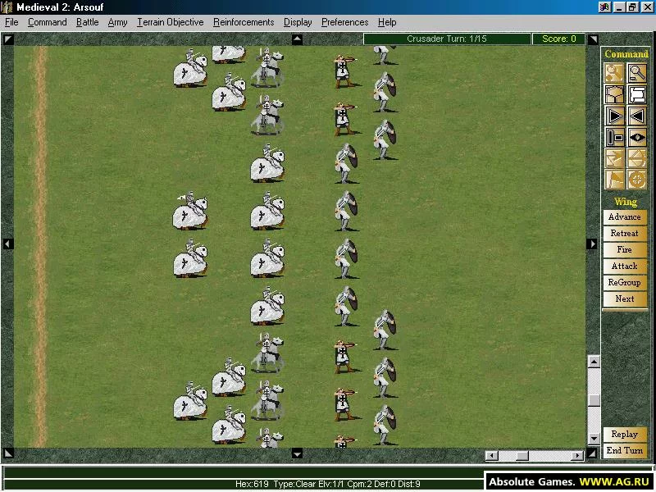Click the Medieval 2 application icon in title bar

coord(7,7)
